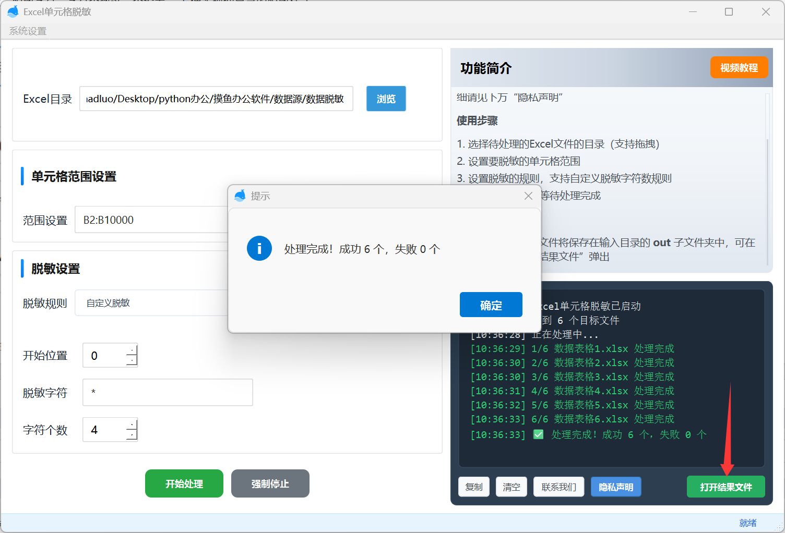Open 打开结果文件 to view results

coord(726,487)
